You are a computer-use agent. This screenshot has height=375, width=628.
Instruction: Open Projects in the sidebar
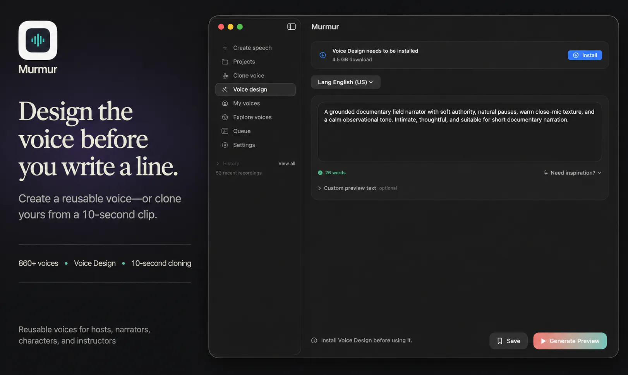coord(256,62)
